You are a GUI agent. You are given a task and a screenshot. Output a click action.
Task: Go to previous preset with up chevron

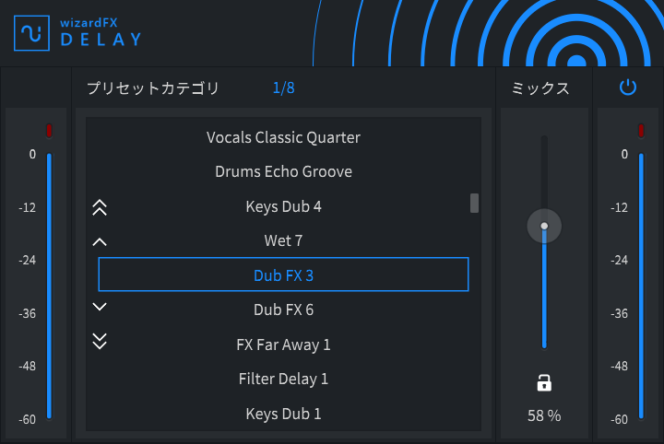pos(100,242)
